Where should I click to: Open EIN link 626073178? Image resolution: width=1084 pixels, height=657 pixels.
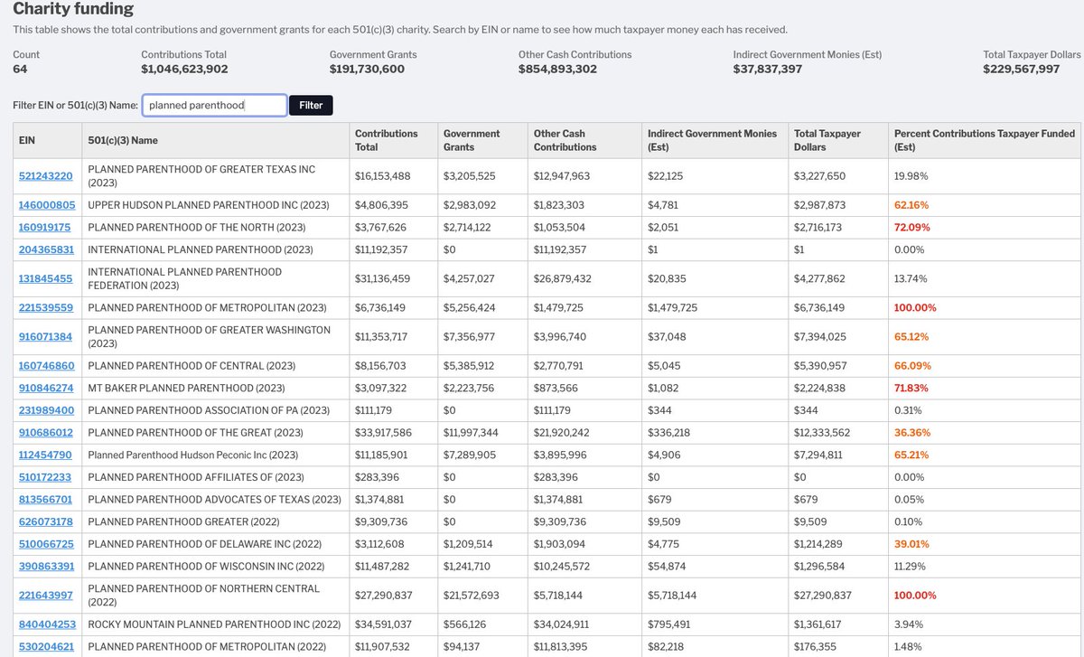point(46,522)
